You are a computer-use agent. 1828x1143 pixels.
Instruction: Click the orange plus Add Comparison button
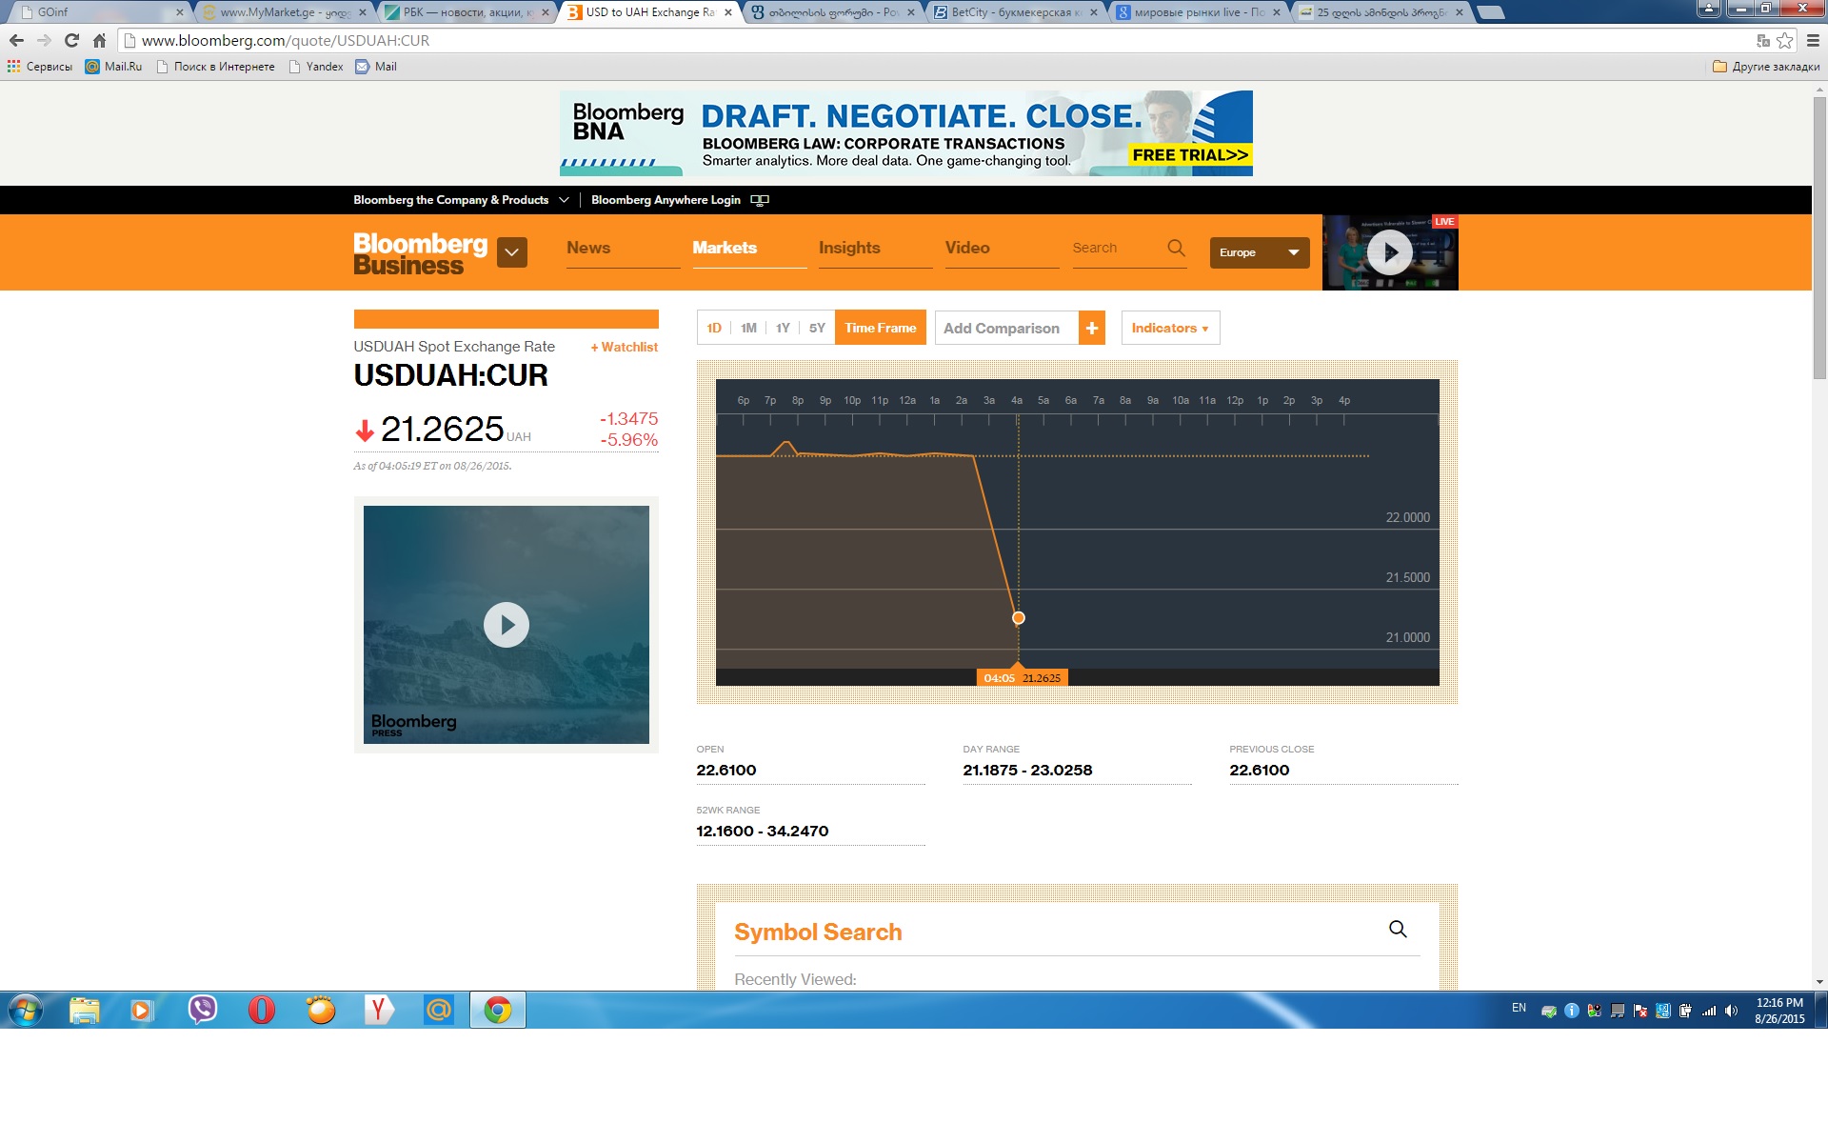pos(1092,328)
